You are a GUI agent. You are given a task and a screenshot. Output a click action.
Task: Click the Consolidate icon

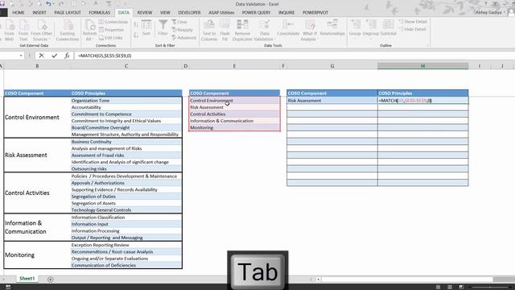click(288, 28)
